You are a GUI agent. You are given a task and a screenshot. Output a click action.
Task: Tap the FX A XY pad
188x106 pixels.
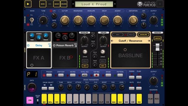pos(39,58)
